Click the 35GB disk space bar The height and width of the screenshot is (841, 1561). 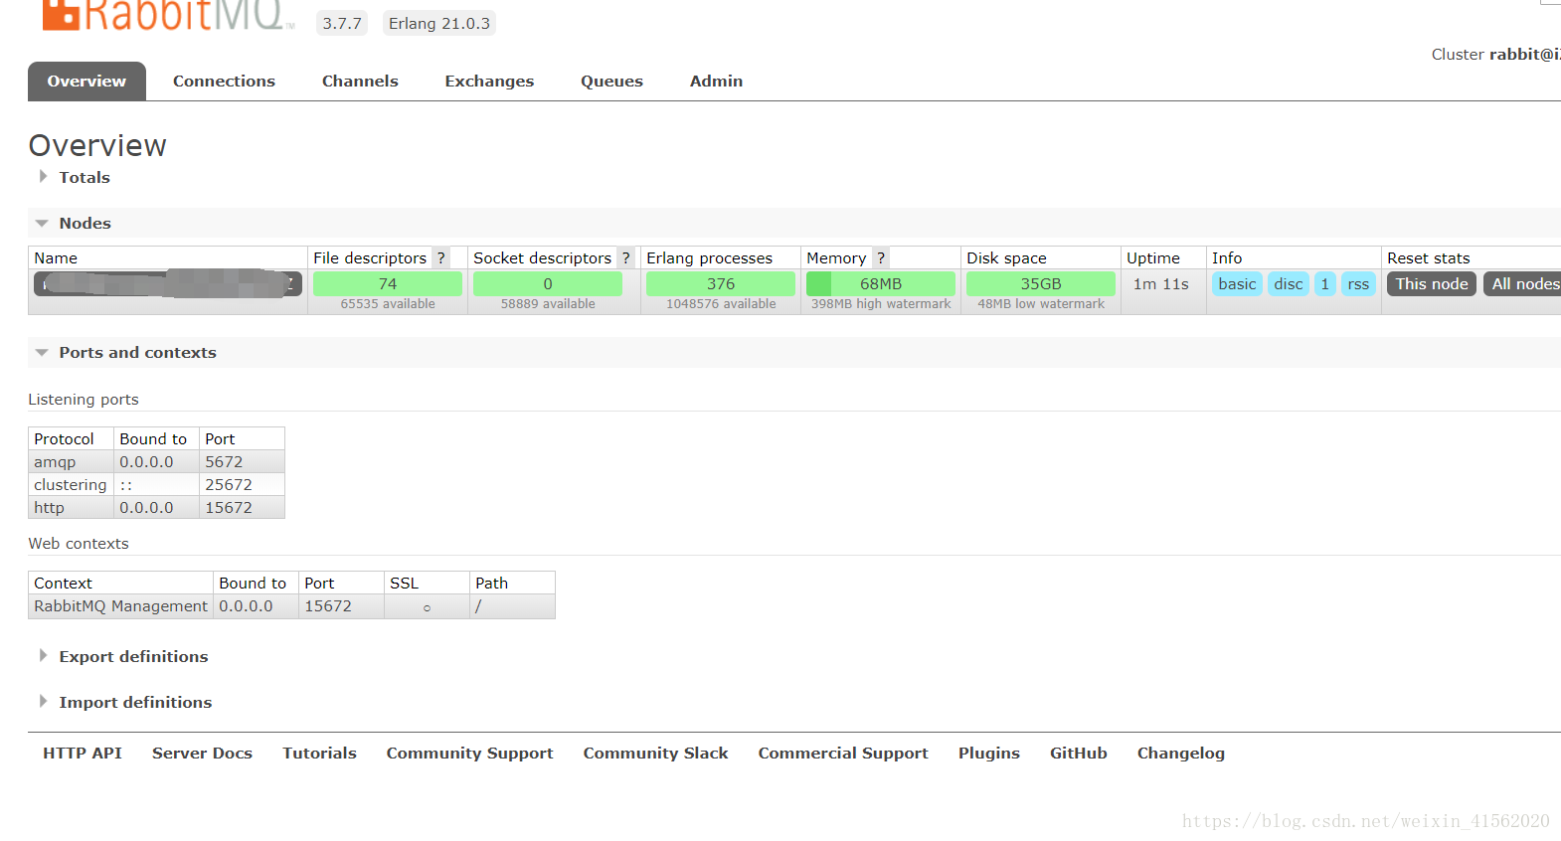click(x=1041, y=283)
